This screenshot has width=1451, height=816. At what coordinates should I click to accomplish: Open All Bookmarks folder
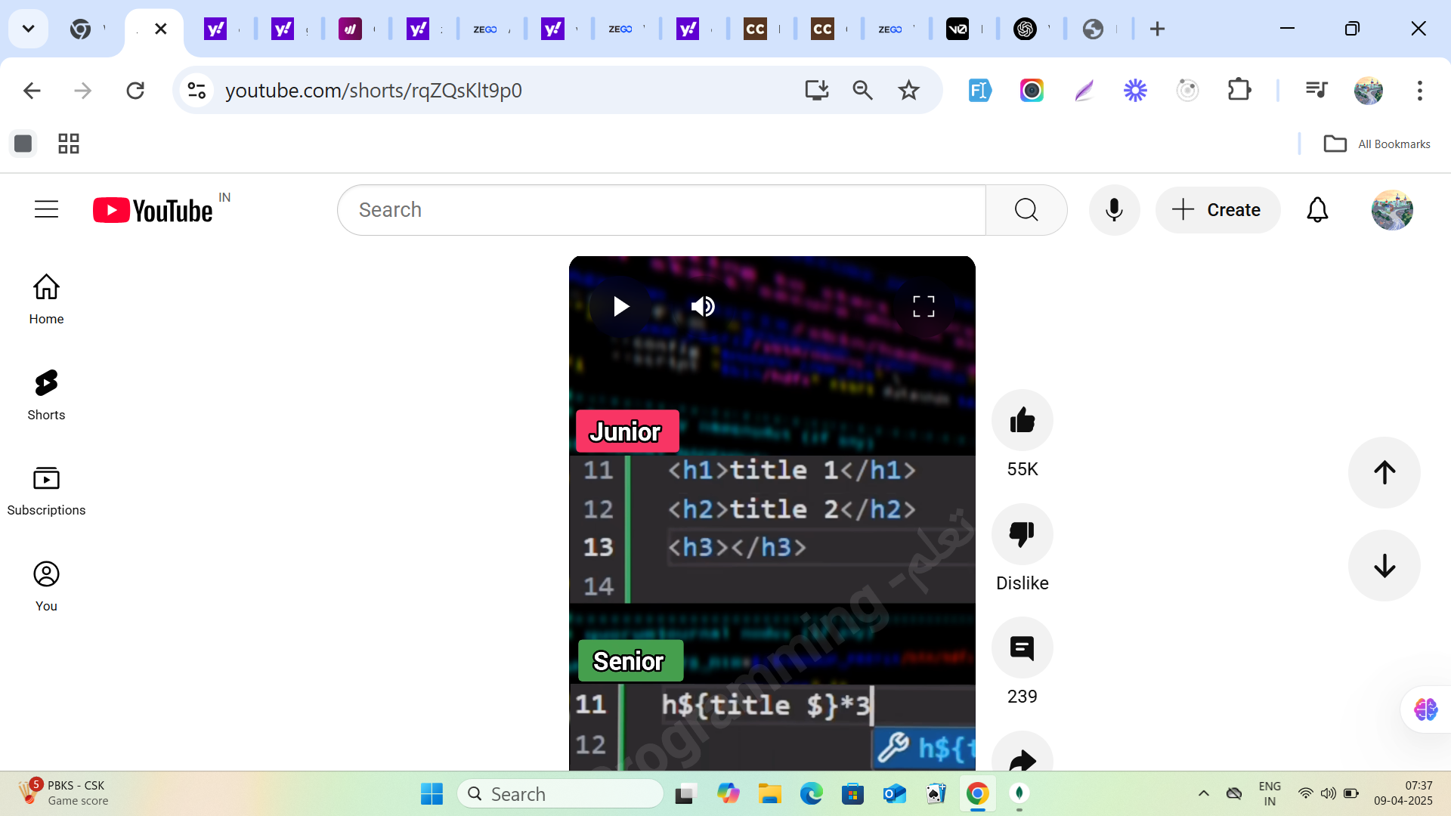tap(1377, 144)
